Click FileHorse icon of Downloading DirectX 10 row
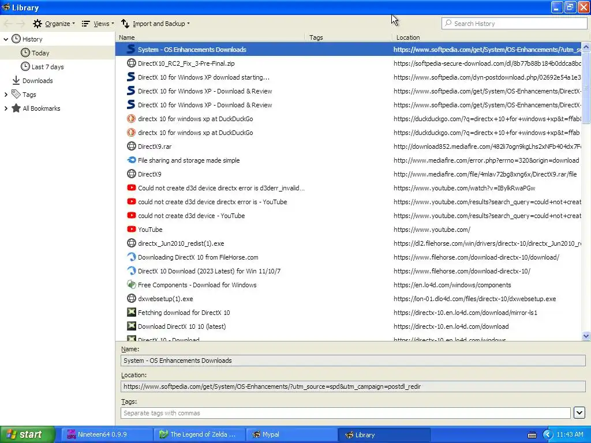Screen dimensions: 591x443 point(131,257)
